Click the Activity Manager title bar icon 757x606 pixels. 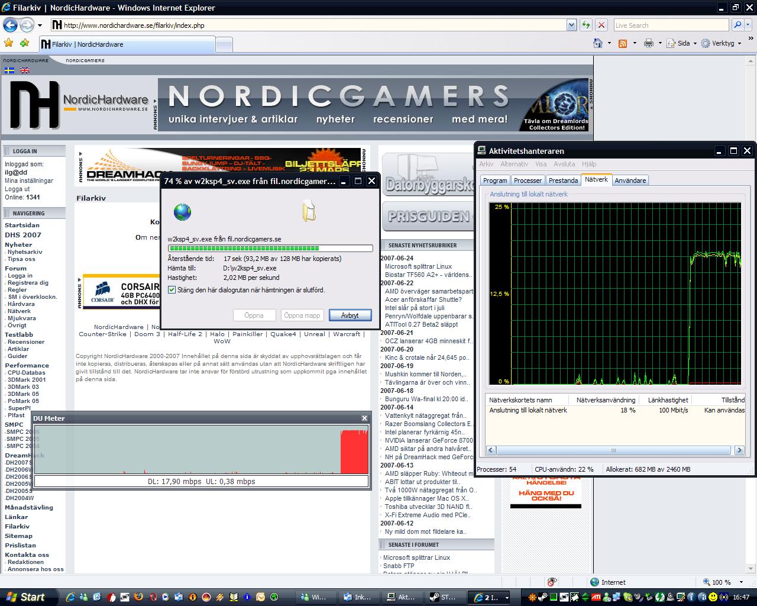(483, 150)
